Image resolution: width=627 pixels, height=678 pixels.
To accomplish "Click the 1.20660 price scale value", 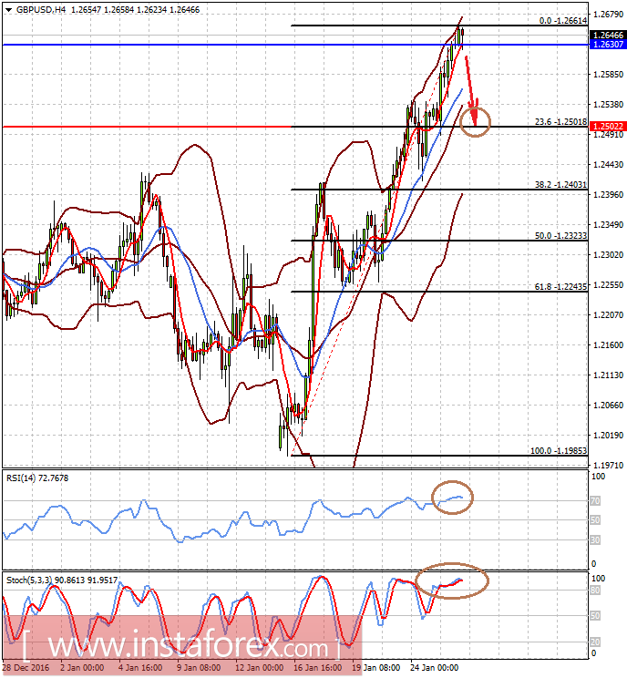I will pos(609,406).
